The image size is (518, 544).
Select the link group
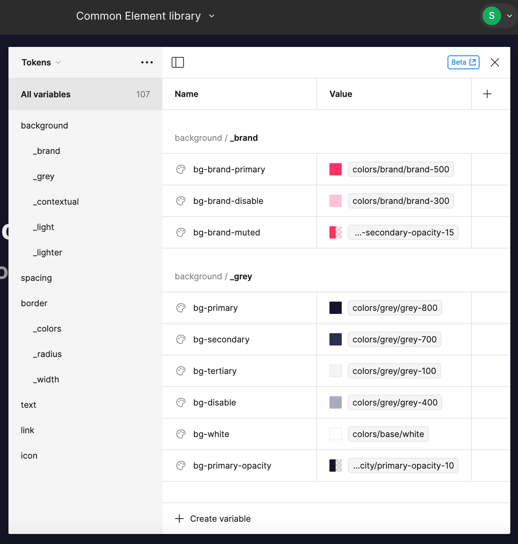point(27,430)
